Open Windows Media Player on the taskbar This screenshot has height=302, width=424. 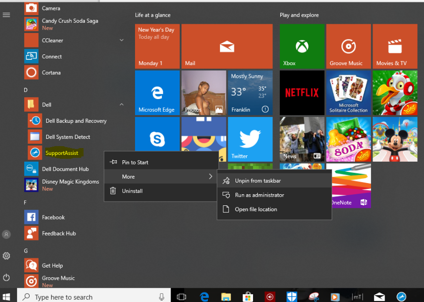click(335, 297)
